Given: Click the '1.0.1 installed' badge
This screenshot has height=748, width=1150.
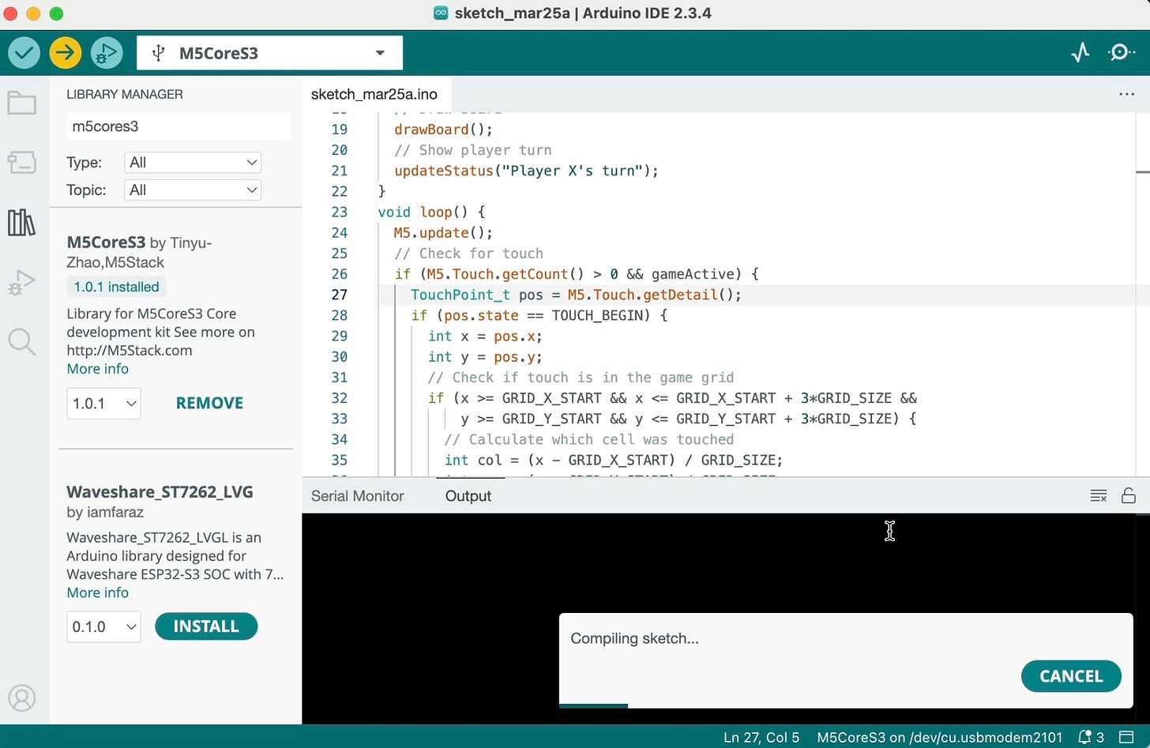Looking at the screenshot, I should tap(116, 287).
